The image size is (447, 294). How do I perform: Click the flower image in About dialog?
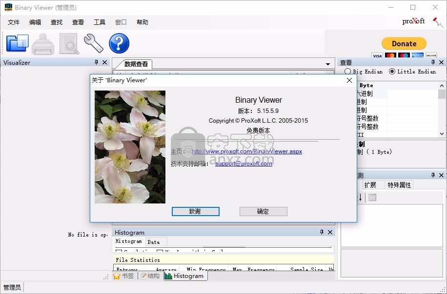click(130, 147)
